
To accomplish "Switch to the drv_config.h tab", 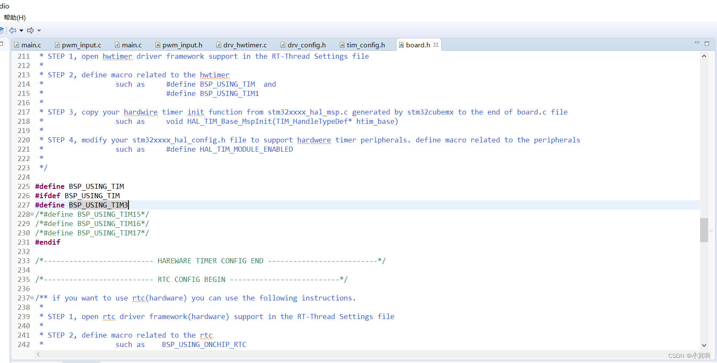I will pos(303,45).
